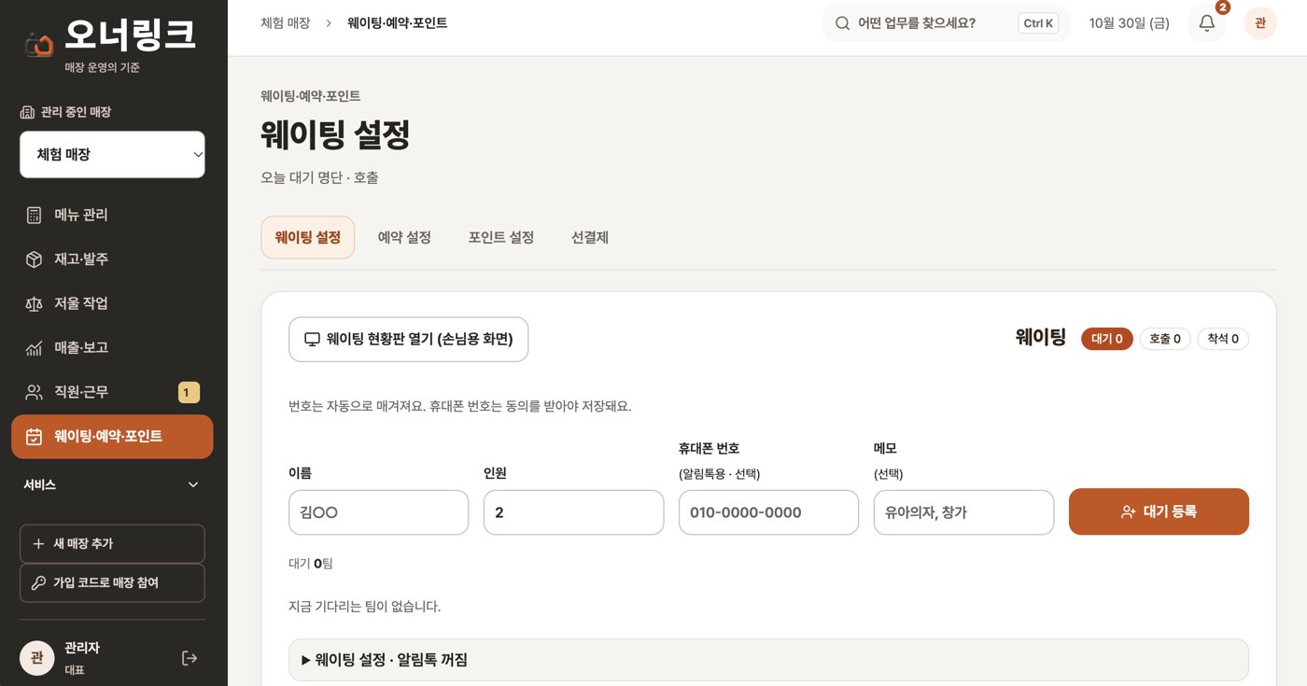Click the 10월 30일 (금) date text

[x=1129, y=23]
